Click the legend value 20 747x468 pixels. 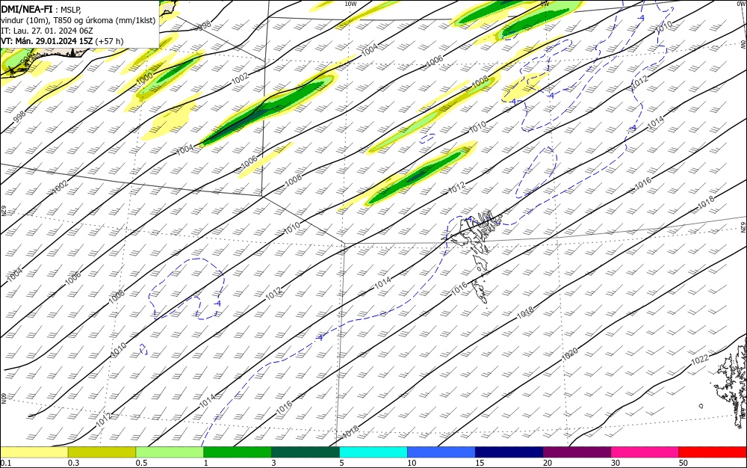coord(548,463)
